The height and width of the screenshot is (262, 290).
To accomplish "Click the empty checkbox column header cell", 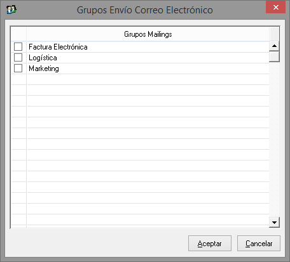I will pos(18,34).
